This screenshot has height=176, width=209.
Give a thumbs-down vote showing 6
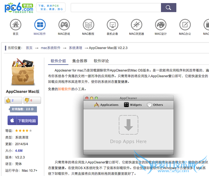[x=32, y=100]
